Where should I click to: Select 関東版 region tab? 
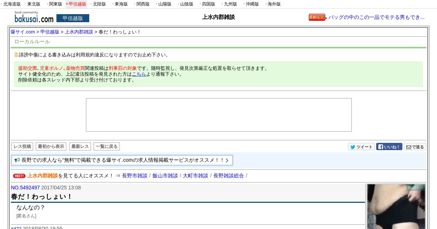tap(55, 4)
